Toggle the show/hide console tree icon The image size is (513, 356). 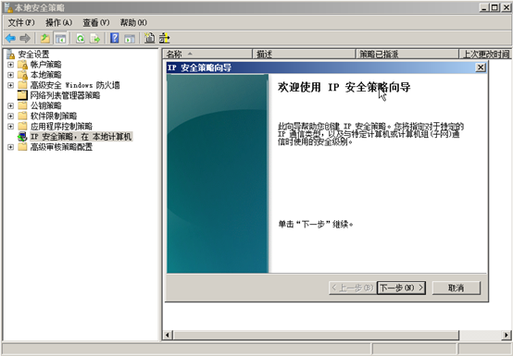point(60,38)
